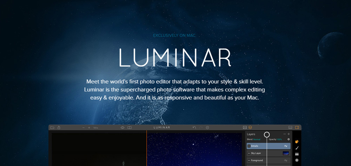The height and width of the screenshot is (166, 351).
Task: Zoom out with the minus icon
Action: point(84,128)
